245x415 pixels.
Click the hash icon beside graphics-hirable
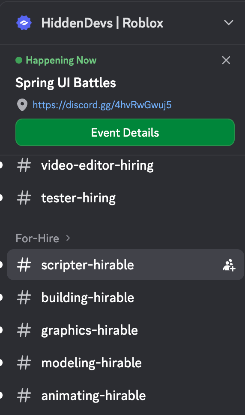click(x=24, y=330)
